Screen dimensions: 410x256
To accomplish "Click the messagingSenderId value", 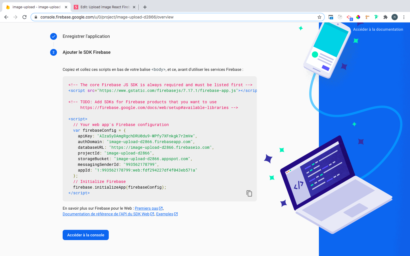I will pos(140,164).
